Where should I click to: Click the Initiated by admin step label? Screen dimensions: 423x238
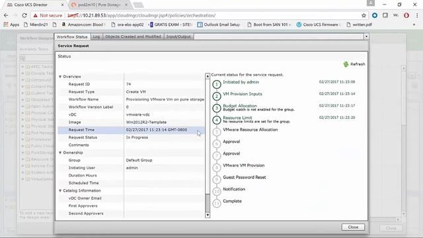241,82
